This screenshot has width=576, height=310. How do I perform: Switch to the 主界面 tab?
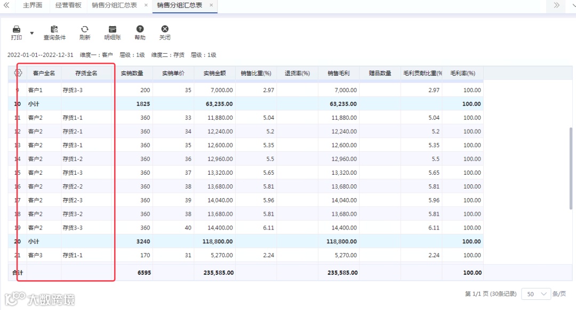tap(33, 5)
